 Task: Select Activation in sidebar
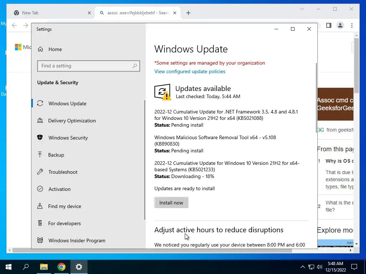coord(88,189)
